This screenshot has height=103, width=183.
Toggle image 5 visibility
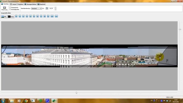tap(34, 16)
